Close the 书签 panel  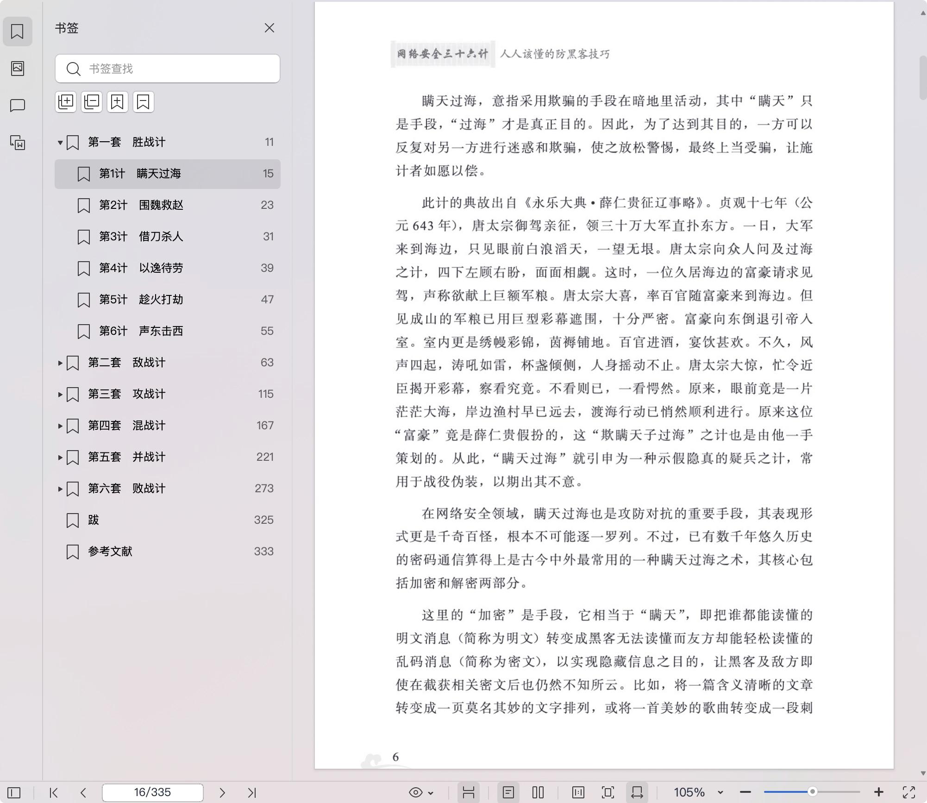[269, 28]
